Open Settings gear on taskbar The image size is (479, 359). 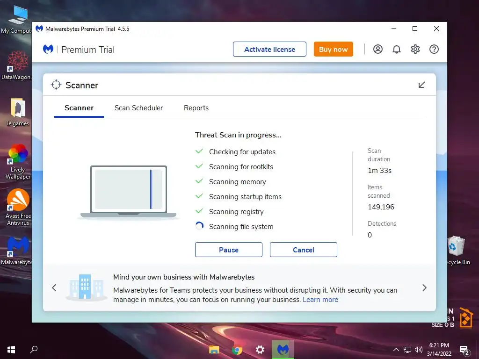pyautogui.click(x=260, y=350)
